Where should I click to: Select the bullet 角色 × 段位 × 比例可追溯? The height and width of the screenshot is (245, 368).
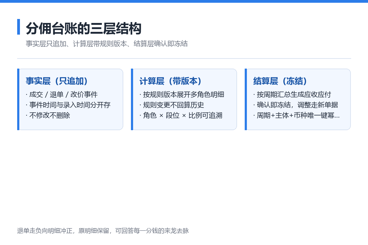click(x=181, y=115)
